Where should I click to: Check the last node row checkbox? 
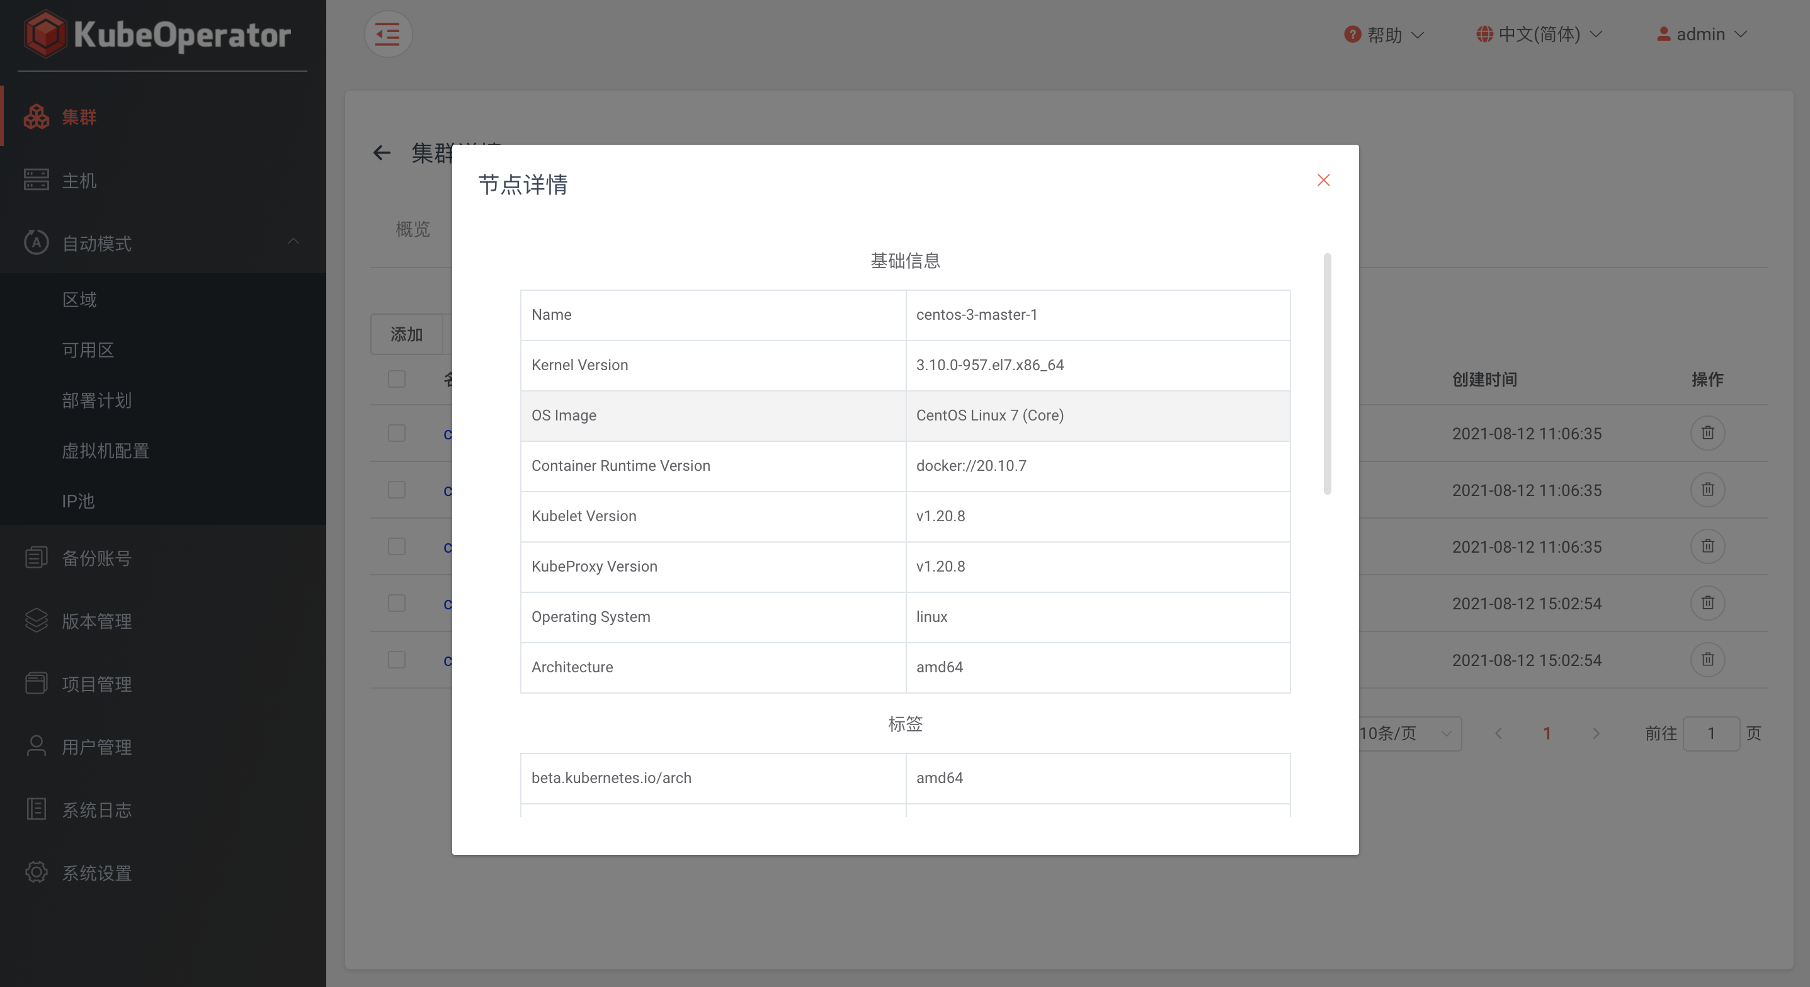coord(397,660)
